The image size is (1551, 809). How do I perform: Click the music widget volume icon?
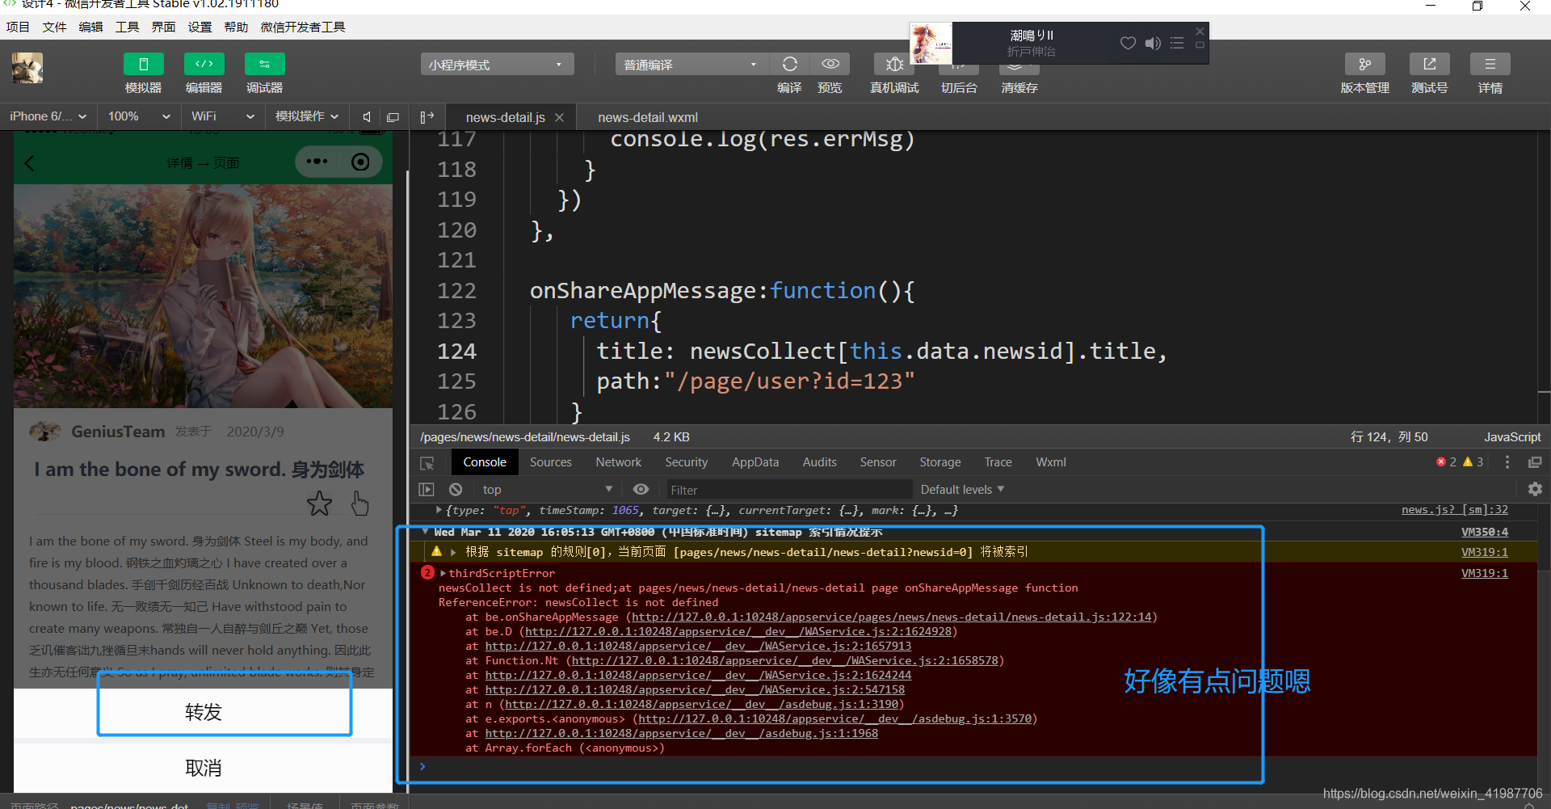click(1153, 43)
